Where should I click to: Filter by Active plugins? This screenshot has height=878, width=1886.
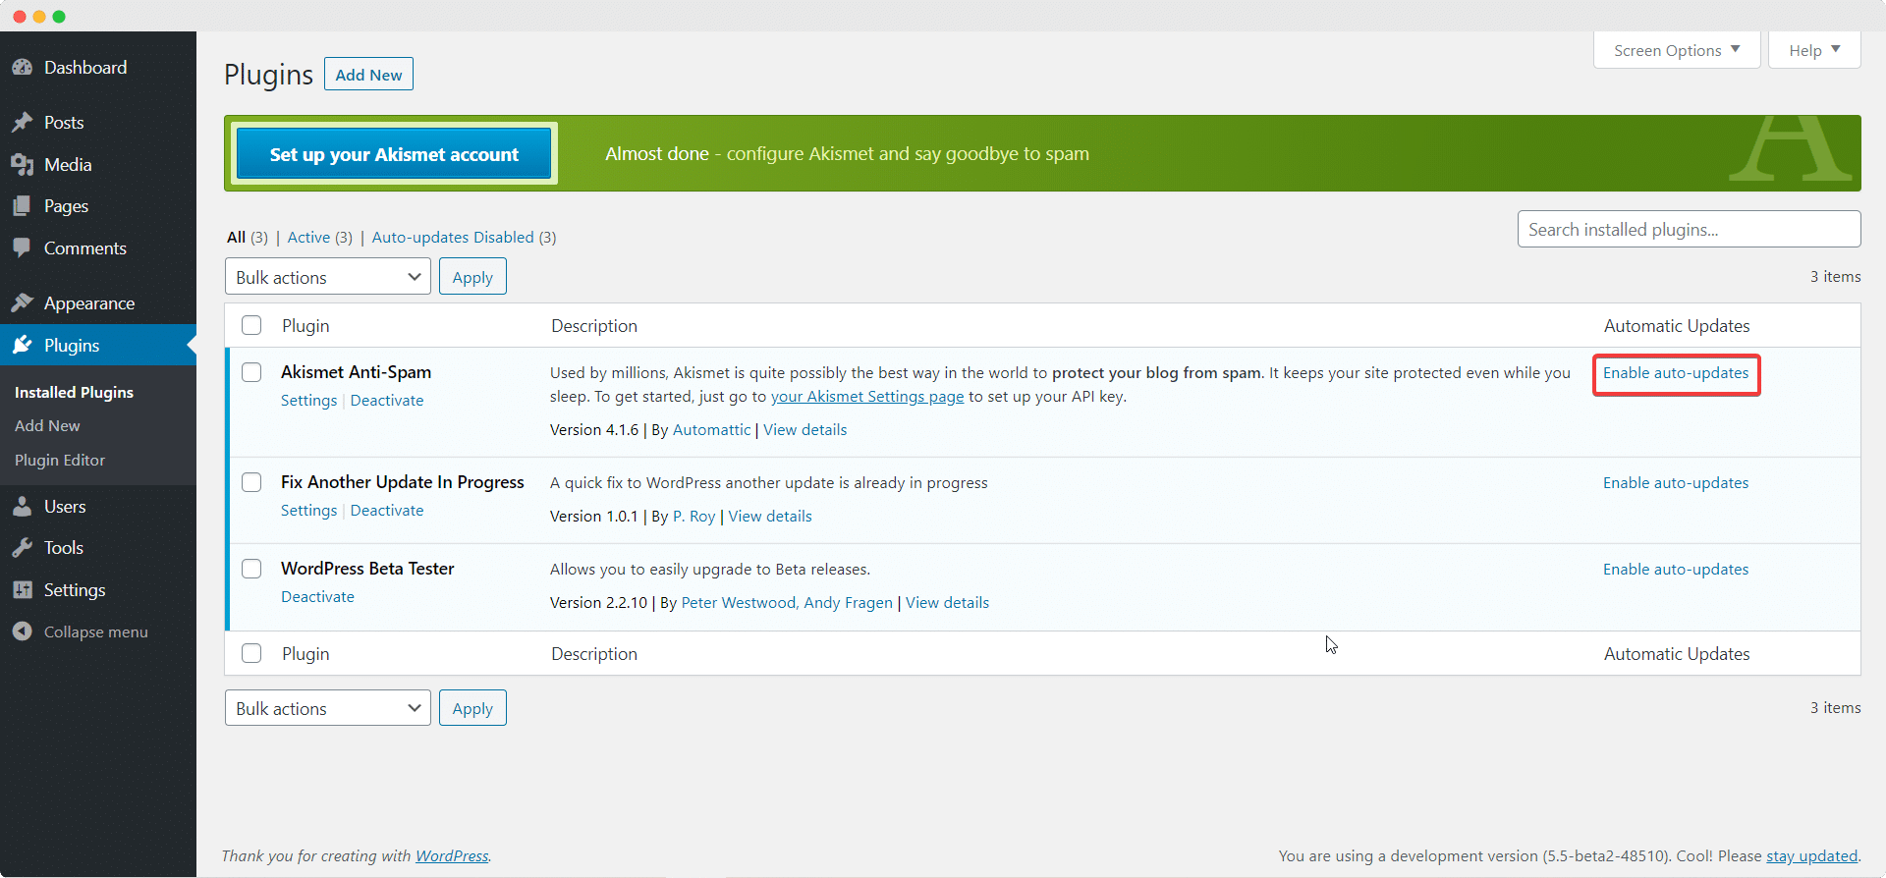click(308, 237)
